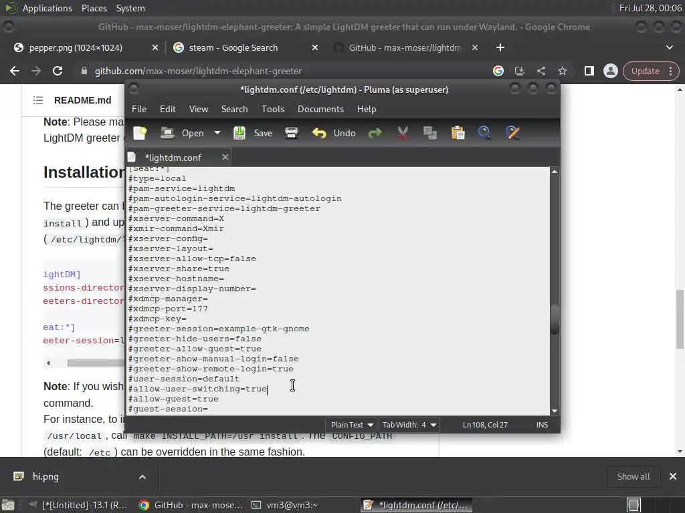Click Show all downloads button

click(633, 477)
